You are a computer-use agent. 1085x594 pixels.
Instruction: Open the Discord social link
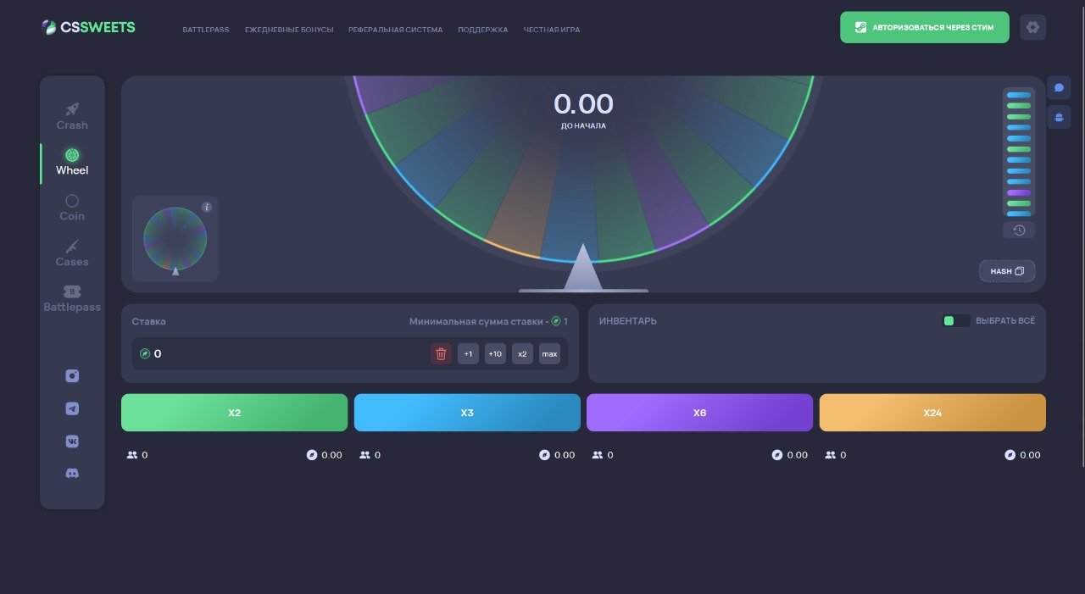click(72, 474)
